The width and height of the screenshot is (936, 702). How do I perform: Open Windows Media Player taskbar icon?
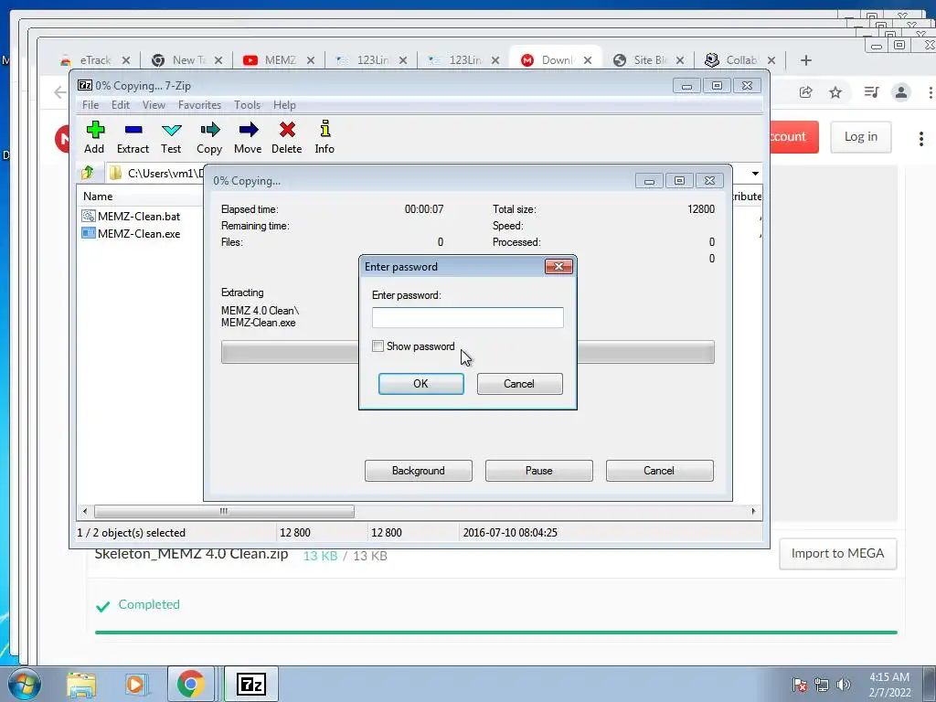pyautogui.click(x=136, y=685)
